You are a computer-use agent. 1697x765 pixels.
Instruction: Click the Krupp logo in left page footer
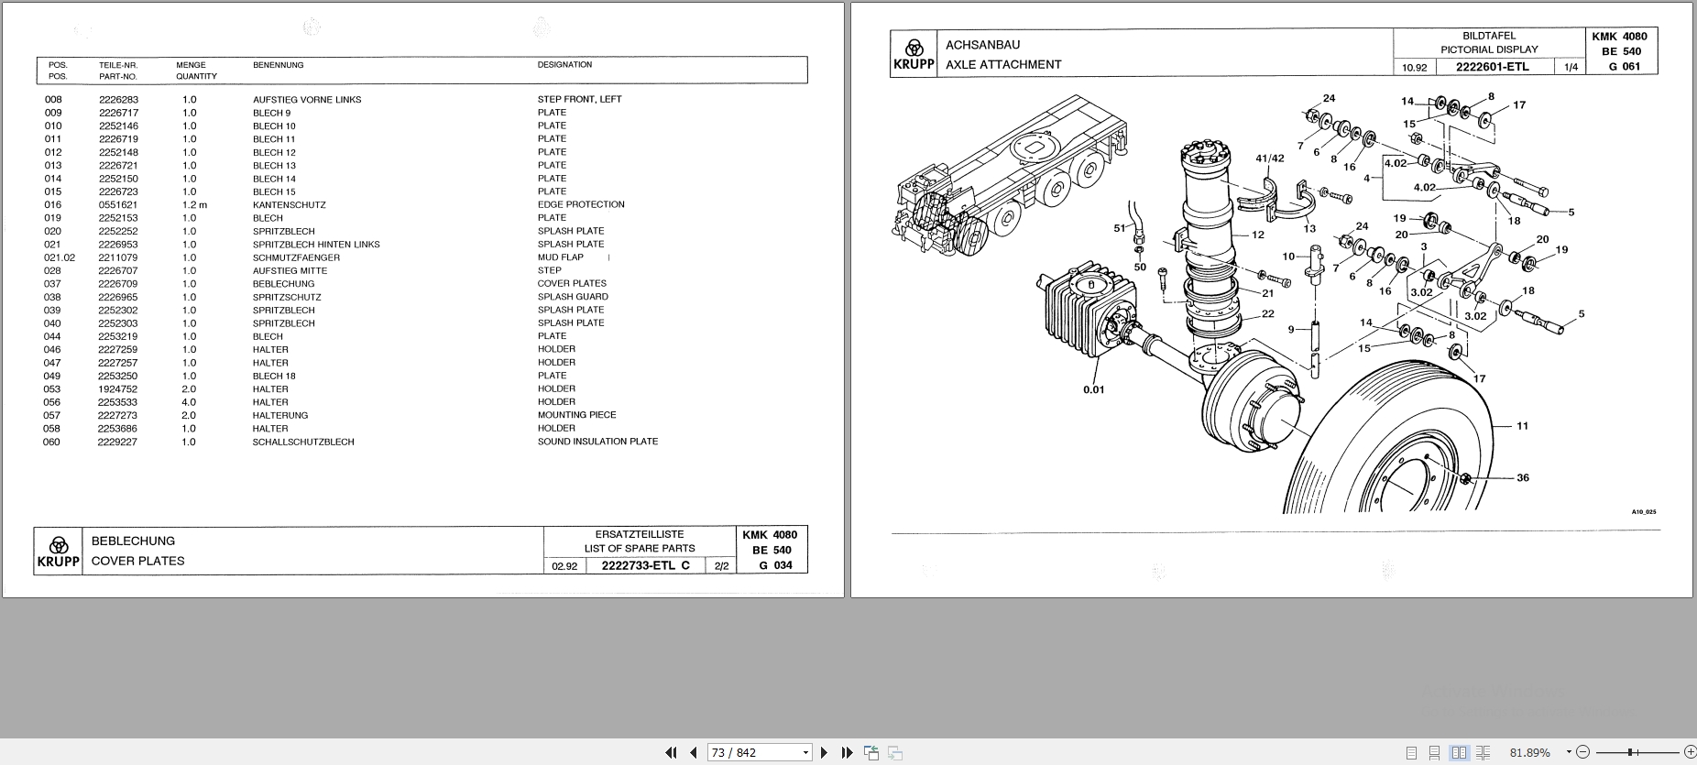(x=59, y=552)
